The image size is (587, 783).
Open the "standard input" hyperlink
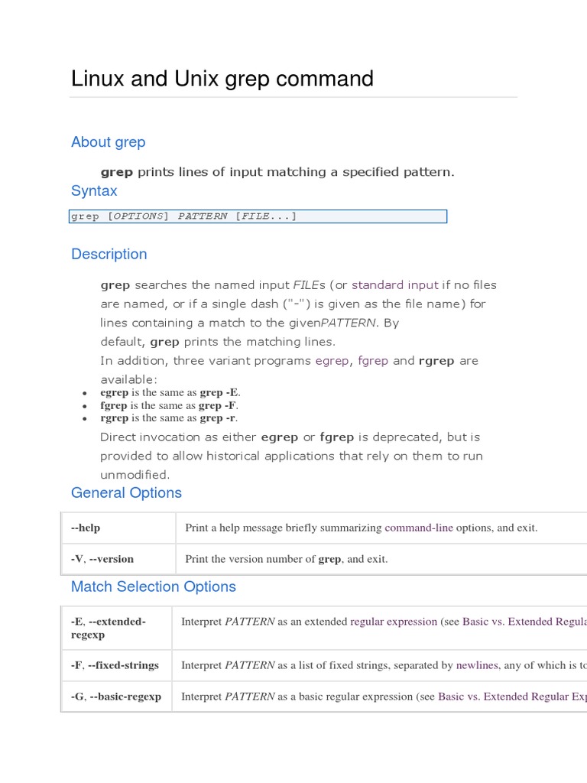pos(394,285)
